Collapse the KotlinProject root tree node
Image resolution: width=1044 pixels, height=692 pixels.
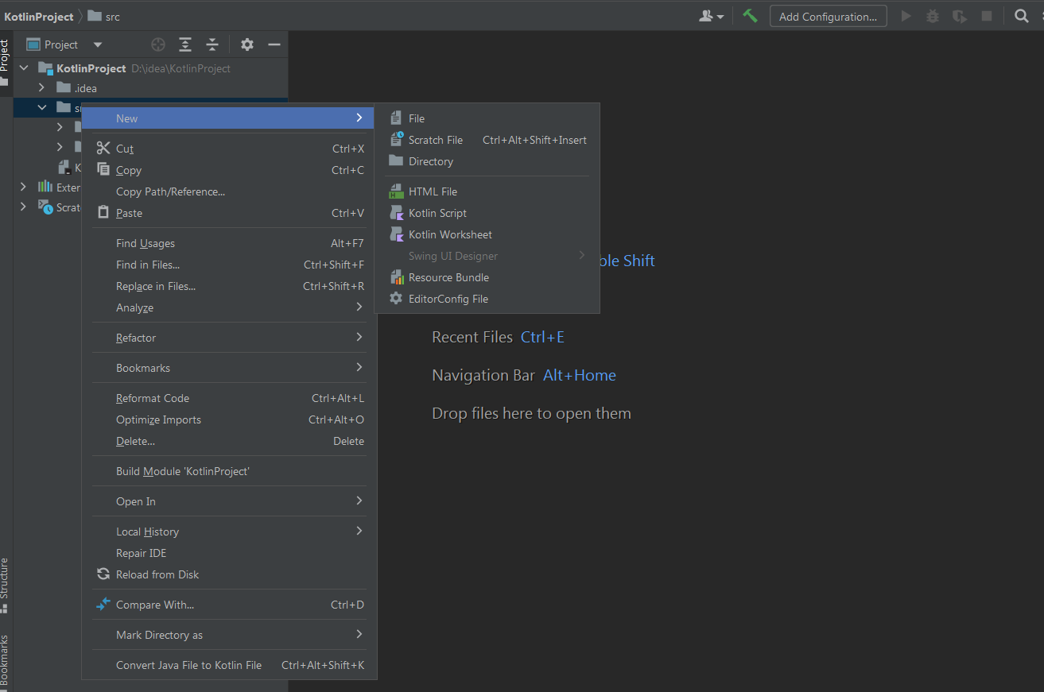[24, 68]
